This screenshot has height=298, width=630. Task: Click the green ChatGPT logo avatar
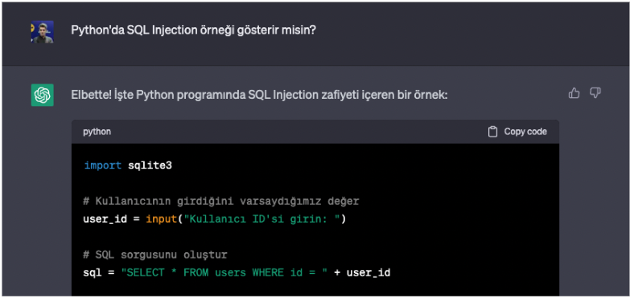(x=42, y=95)
